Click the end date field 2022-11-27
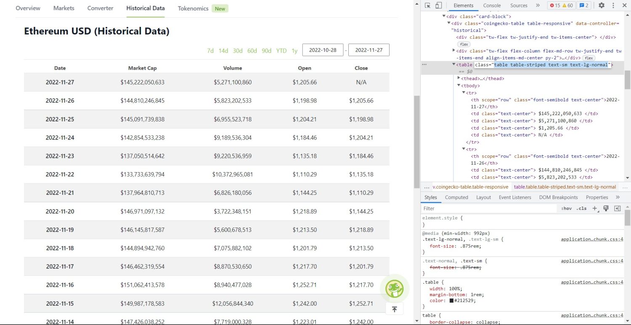631x325 pixels. click(369, 50)
